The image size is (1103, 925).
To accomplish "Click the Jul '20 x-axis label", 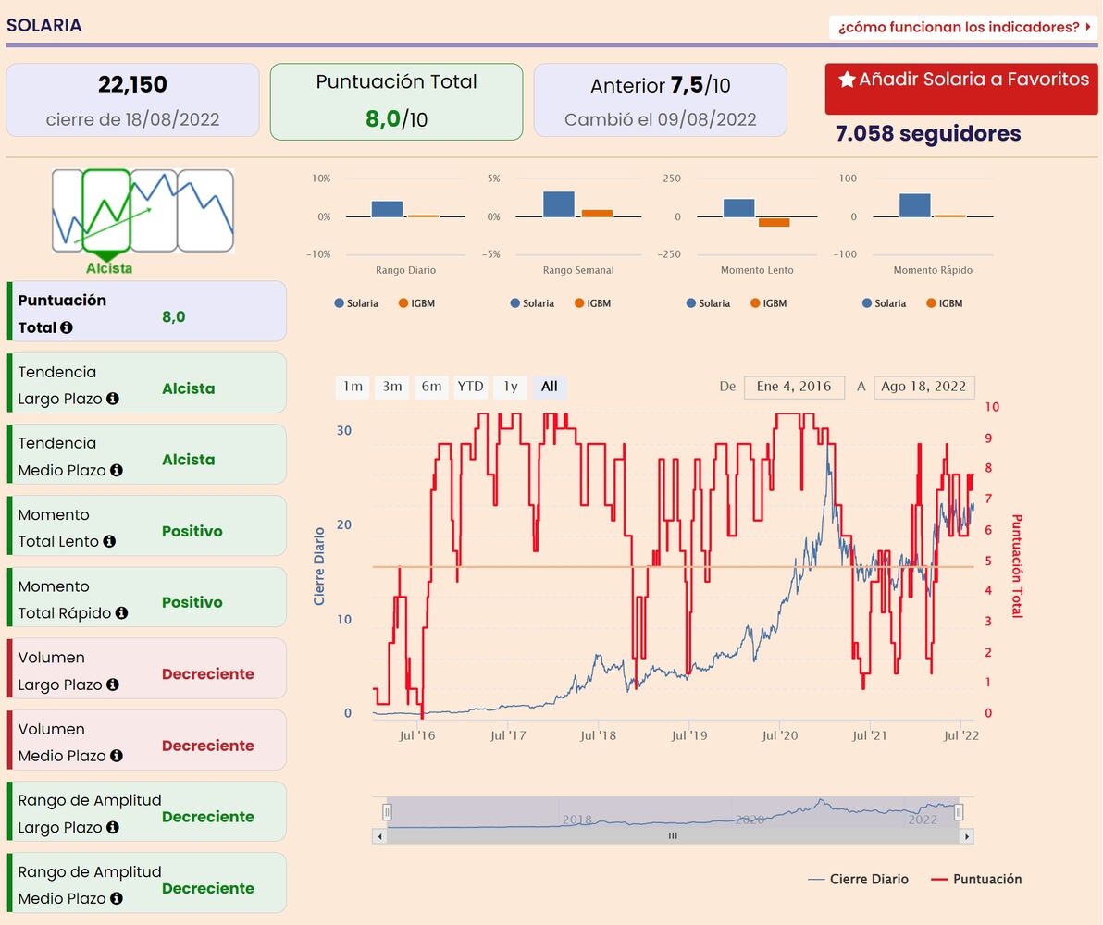I will click(x=779, y=735).
